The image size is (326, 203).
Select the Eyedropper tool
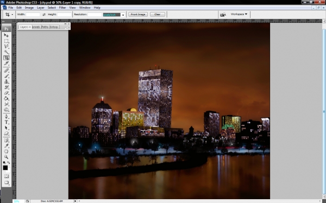[x=7, y=146]
